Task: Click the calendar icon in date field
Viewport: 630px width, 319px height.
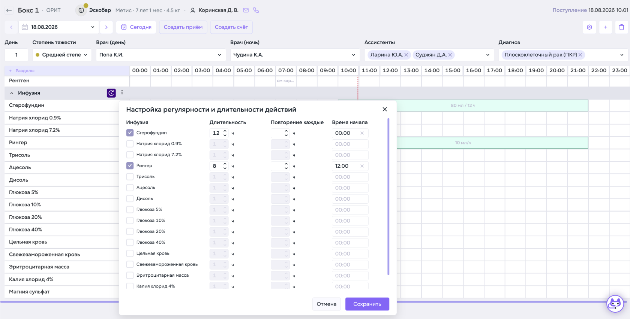Action: [25, 27]
